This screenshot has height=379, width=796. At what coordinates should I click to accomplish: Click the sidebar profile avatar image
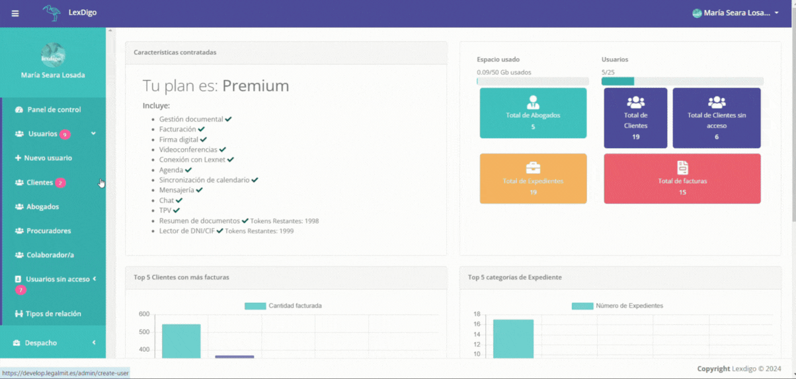click(53, 56)
